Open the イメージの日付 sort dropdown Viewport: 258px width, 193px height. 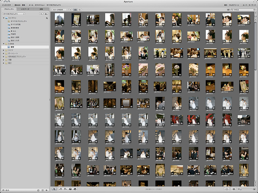59,9
